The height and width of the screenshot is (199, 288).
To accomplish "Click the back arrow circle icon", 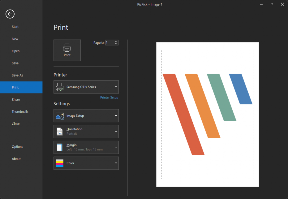I will pyautogui.click(x=10, y=14).
